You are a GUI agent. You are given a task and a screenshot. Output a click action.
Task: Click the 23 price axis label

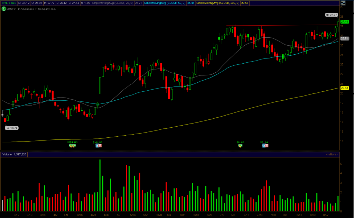pyautogui.click(x=342, y=65)
